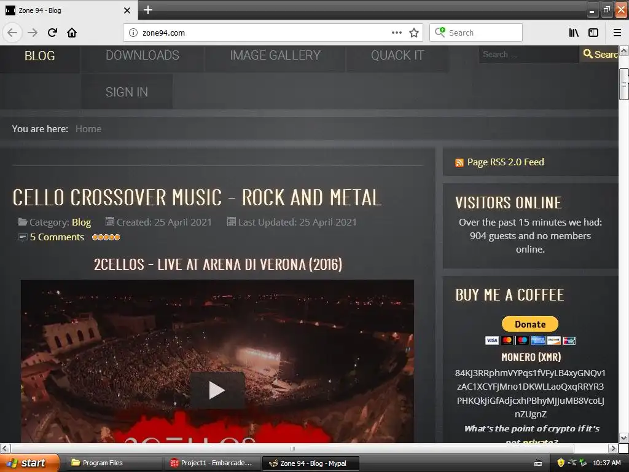Go back with the browser back arrow
Image resolution: width=629 pixels, height=472 pixels.
[12, 33]
